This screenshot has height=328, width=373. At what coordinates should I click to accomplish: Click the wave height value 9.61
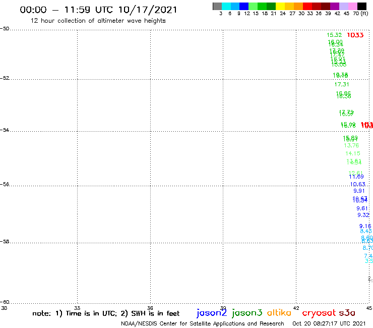click(x=362, y=208)
